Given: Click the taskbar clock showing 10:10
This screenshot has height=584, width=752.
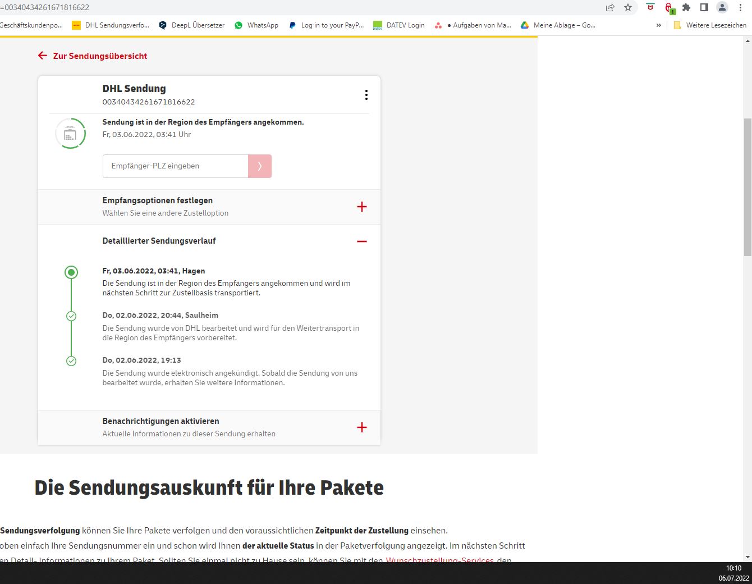Looking at the screenshot, I should click(x=733, y=568).
